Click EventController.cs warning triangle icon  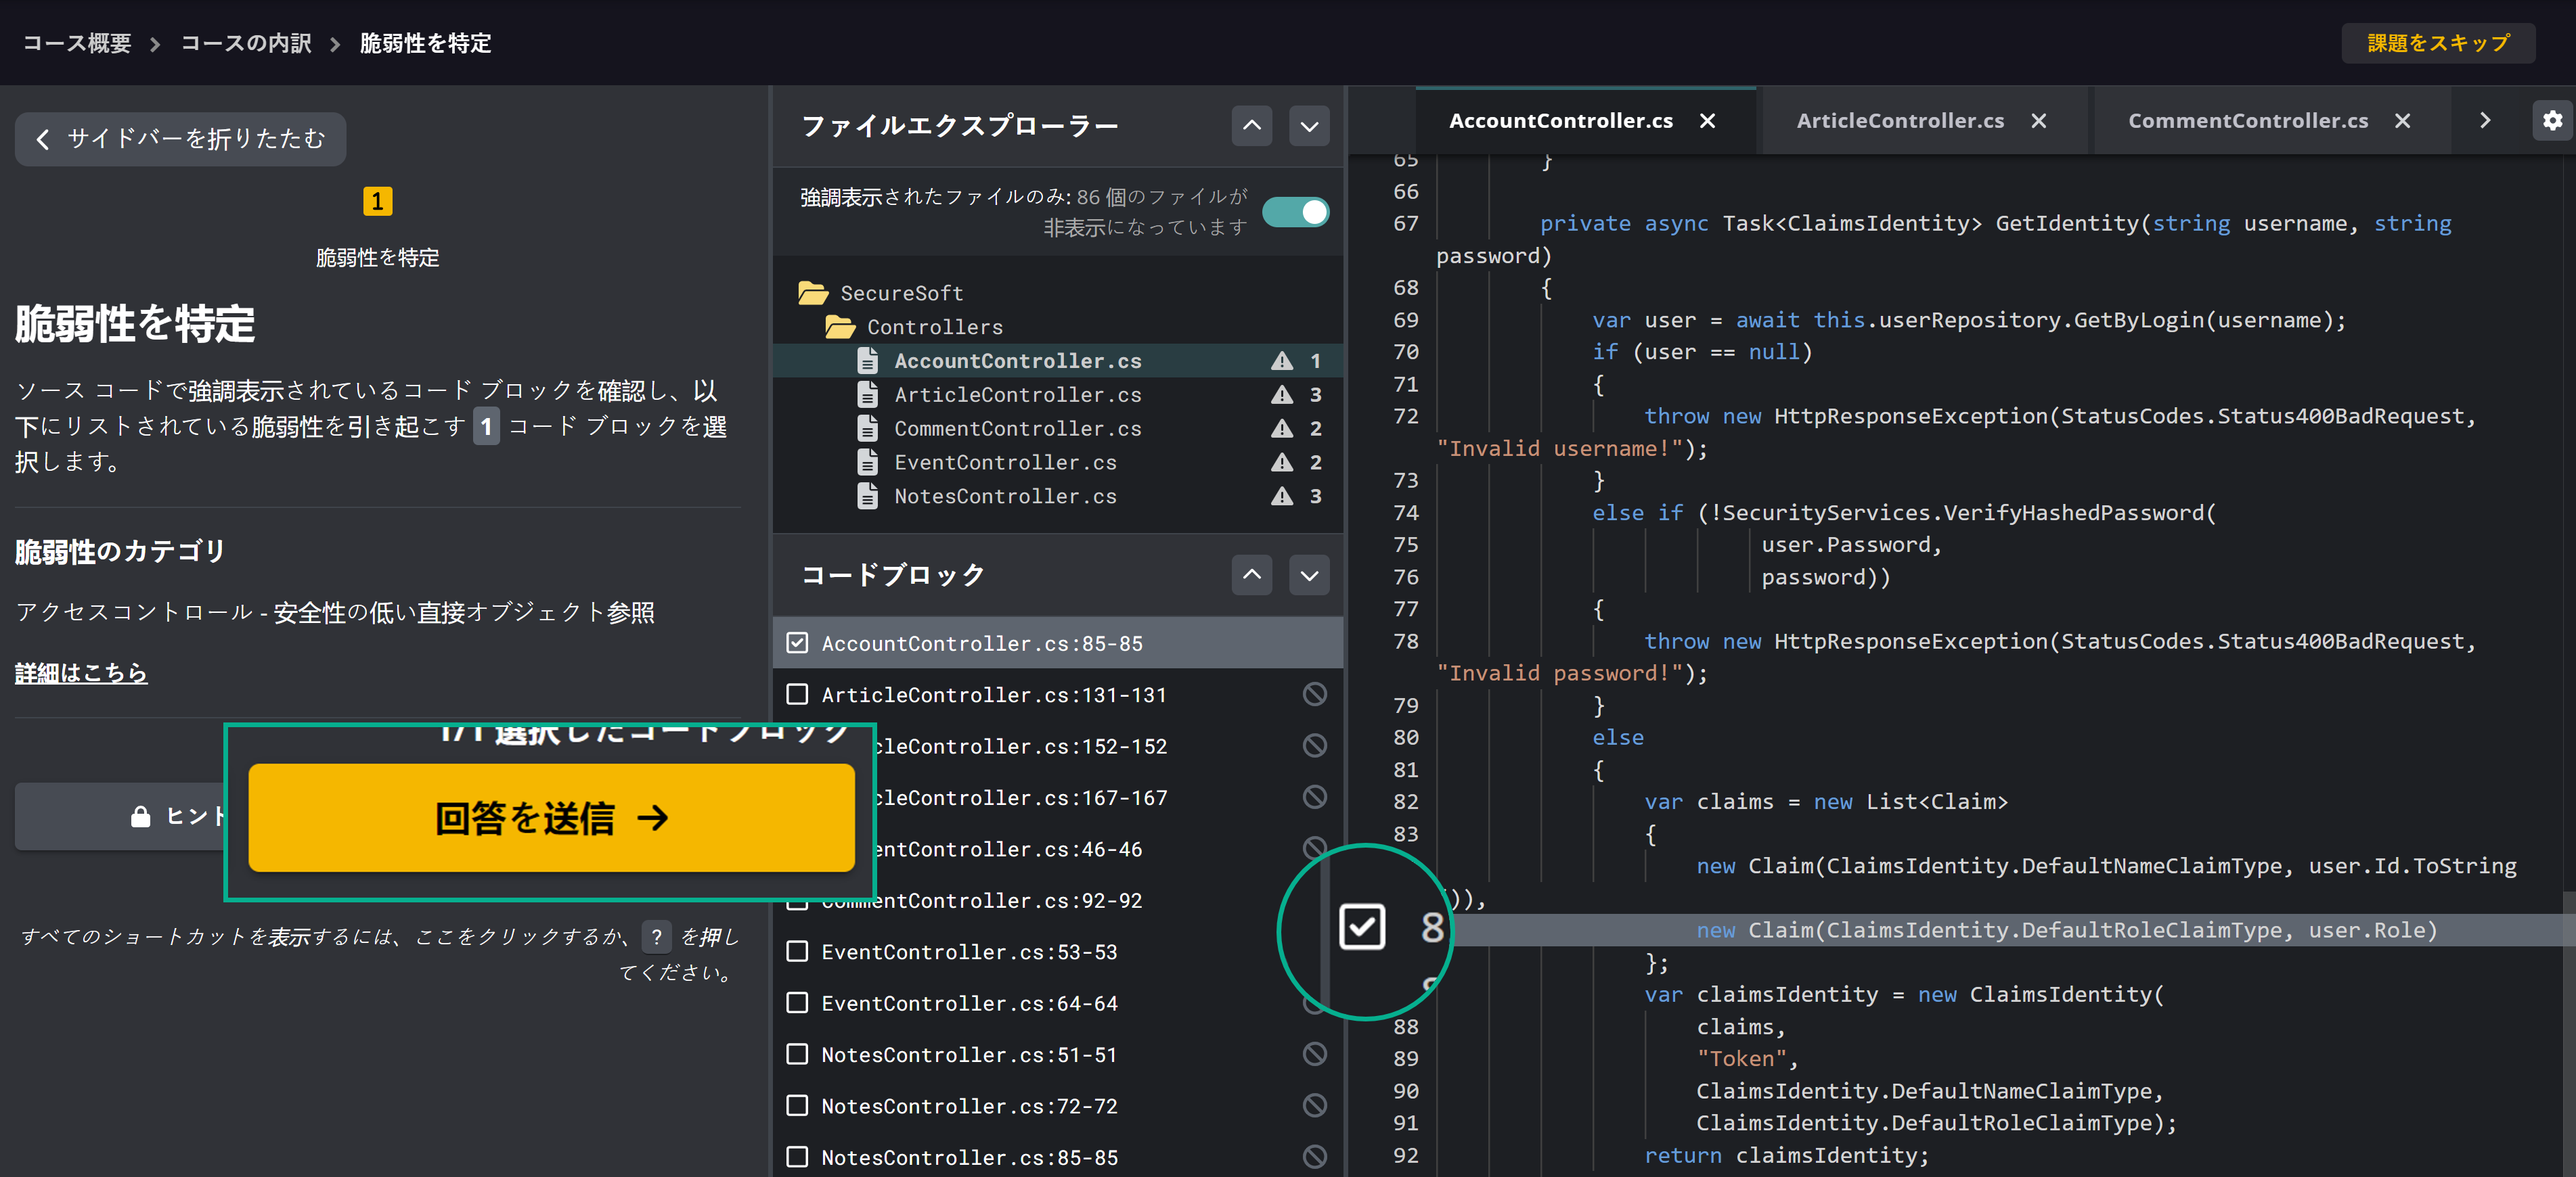tap(1282, 463)
